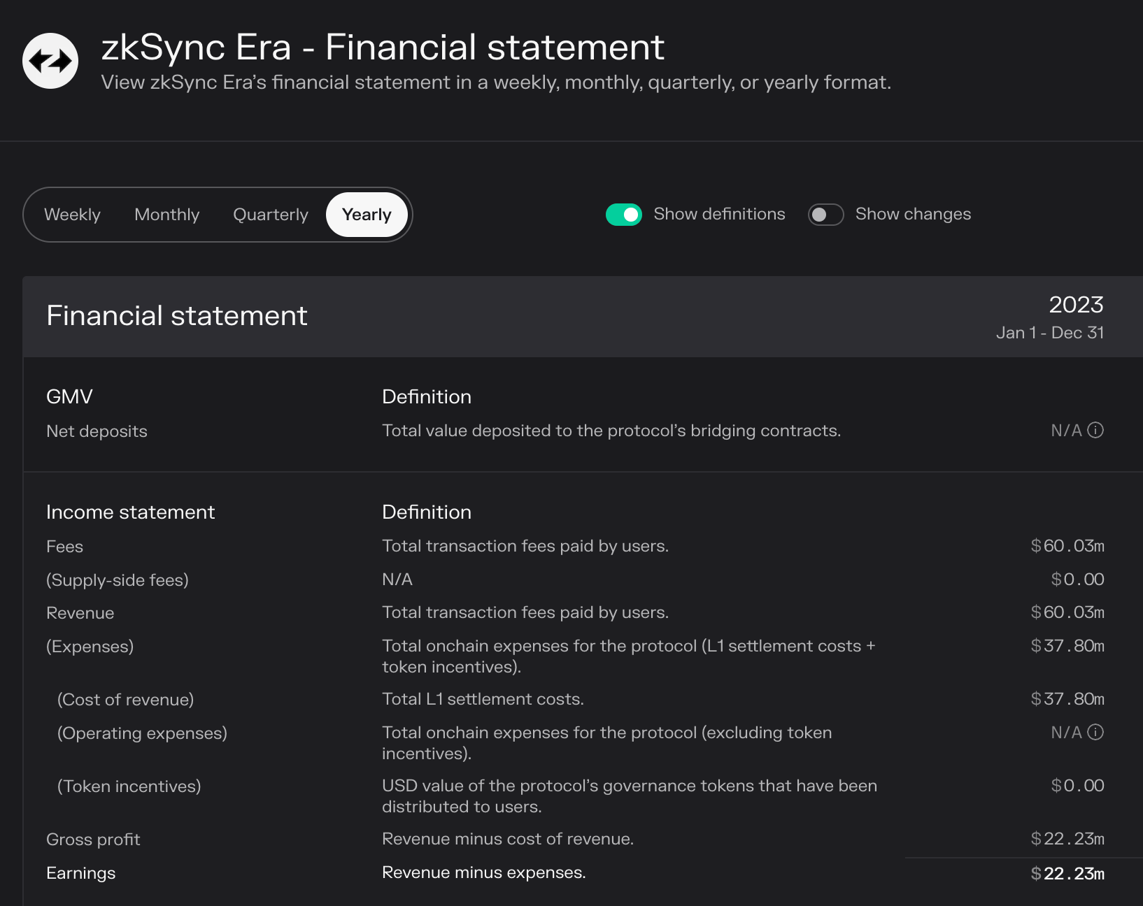
Task: Open info icon beside Operating expenses N/A
Action: click(x=1096, y=732)
